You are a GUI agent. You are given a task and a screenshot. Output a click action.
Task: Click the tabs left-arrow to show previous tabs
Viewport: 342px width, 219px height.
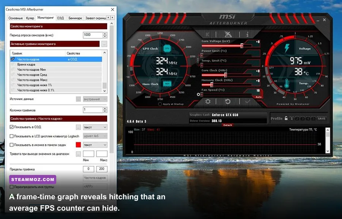108,17
